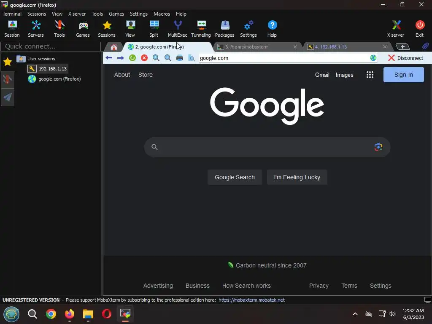Open the Tunneling toolbar icon
432x324 pixels.
pyautogui.click(x=201, y=29)
